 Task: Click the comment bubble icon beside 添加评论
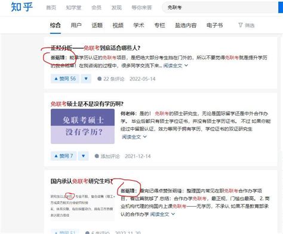click(97, 156)
